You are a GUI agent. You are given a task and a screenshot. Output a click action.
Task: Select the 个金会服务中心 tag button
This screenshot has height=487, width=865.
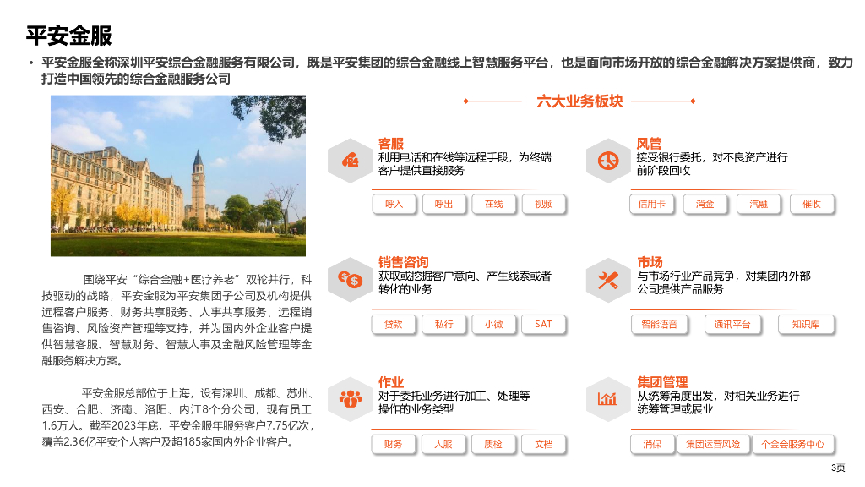coord(792,445)
